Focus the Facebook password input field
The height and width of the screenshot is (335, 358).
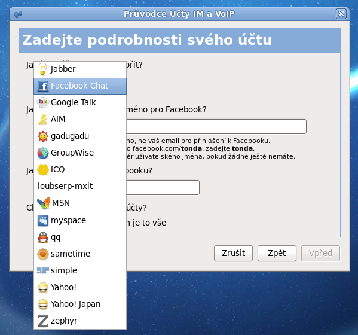163,188
